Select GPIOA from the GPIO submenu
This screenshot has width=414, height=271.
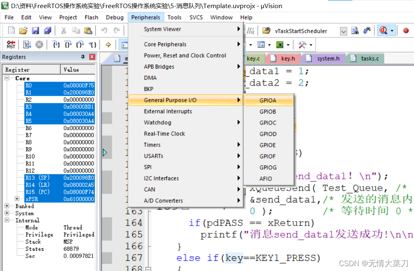(268, 100)
